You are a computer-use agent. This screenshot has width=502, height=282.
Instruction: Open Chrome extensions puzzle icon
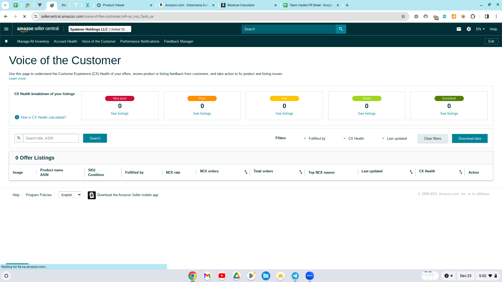tap(473, 16)
